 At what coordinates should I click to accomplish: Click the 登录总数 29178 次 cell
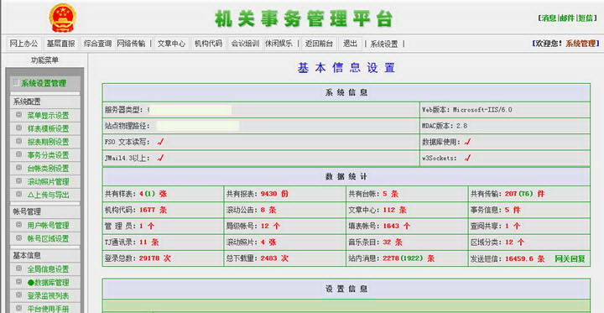pos(163,258)
